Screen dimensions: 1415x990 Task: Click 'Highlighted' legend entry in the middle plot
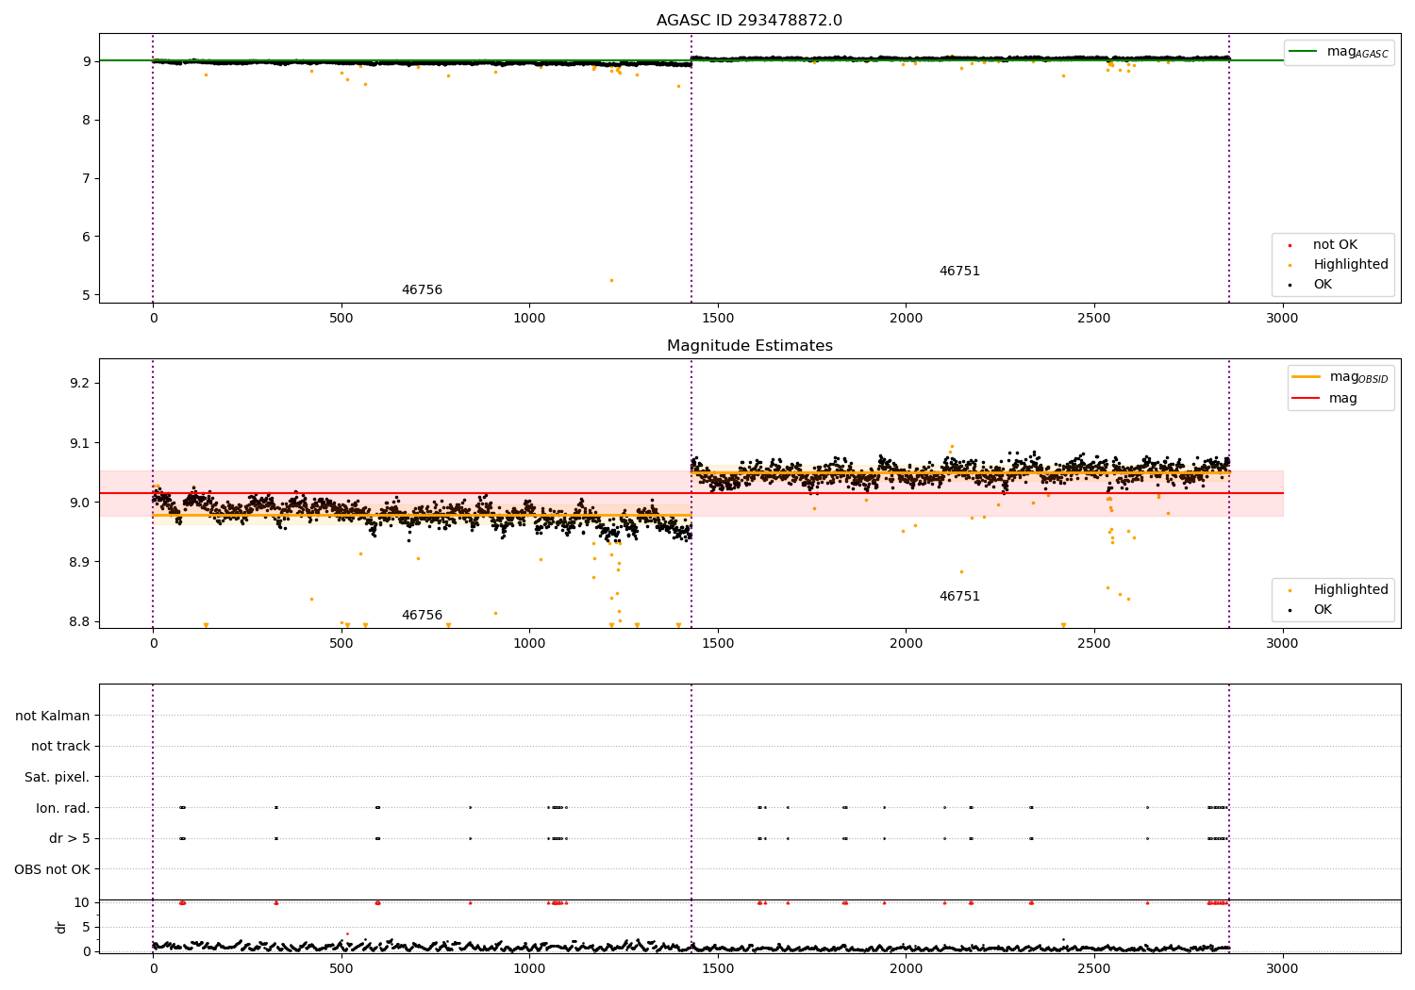(1351, 590)
